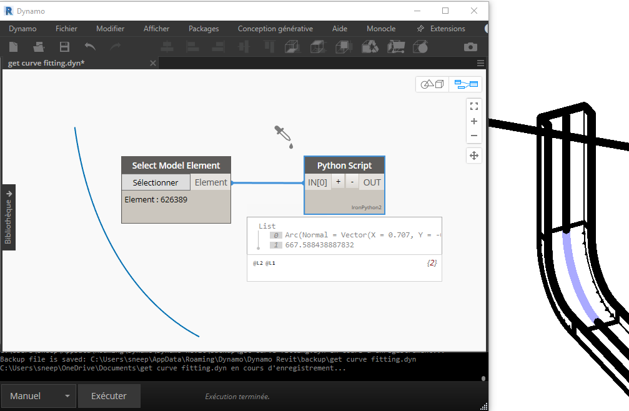
Task: Click the Sélectionner button
Action: point(156,182)
